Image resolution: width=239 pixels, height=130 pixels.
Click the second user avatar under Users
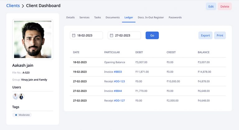point(21,96)
